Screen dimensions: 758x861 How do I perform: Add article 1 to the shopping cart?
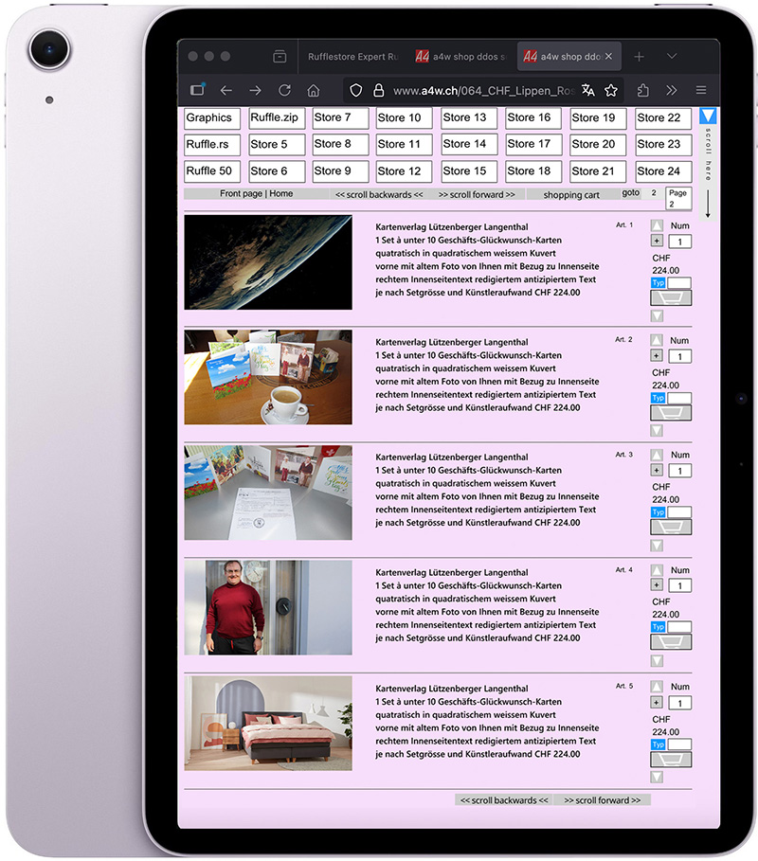[671, 297]
